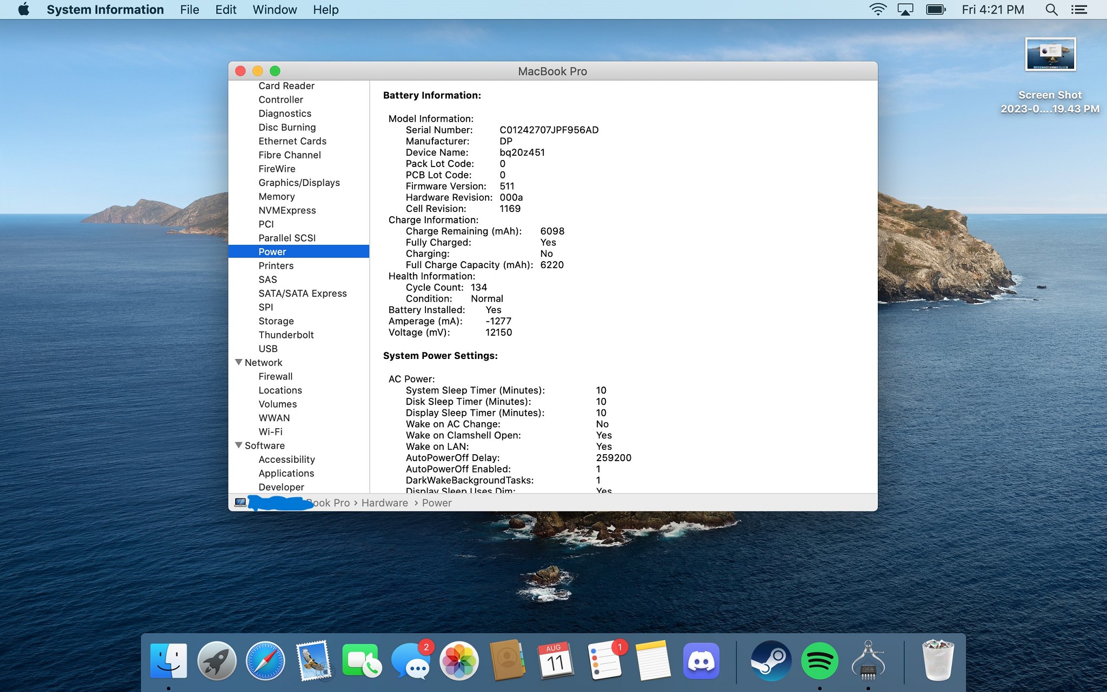Image resolution: width=1107 pixels, height=692 pixels.
Task: Open Messages with 2 unread badge
Action: [411, 661]
